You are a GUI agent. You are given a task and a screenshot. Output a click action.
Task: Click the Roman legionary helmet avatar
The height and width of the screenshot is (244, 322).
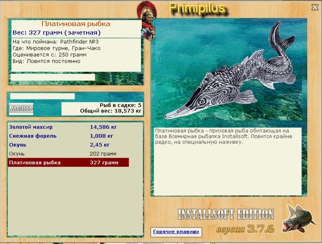tap(147, 21)
